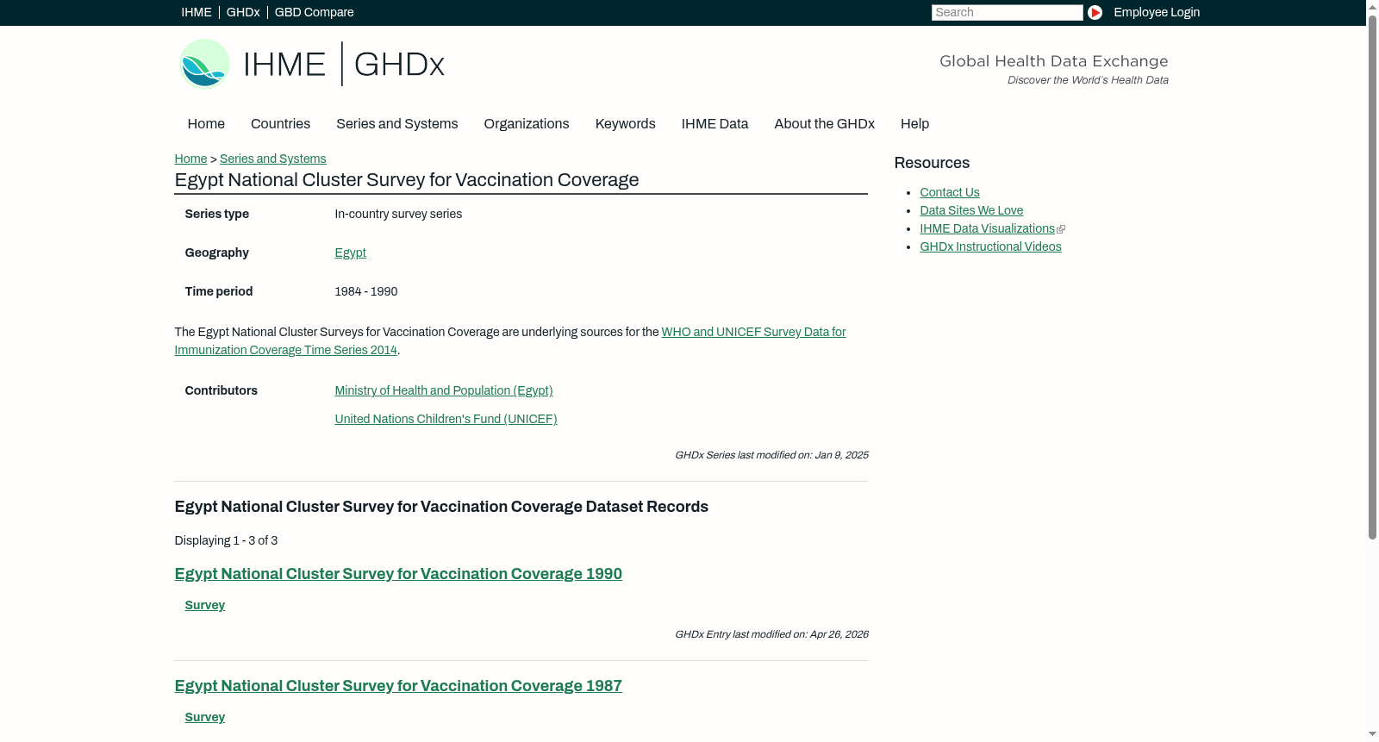Click 'GHDx Entry last modified on: Apr 26, 2026'
Image resolution: width=1379 pixels, height=742 pixels.
tap(771, 634)
